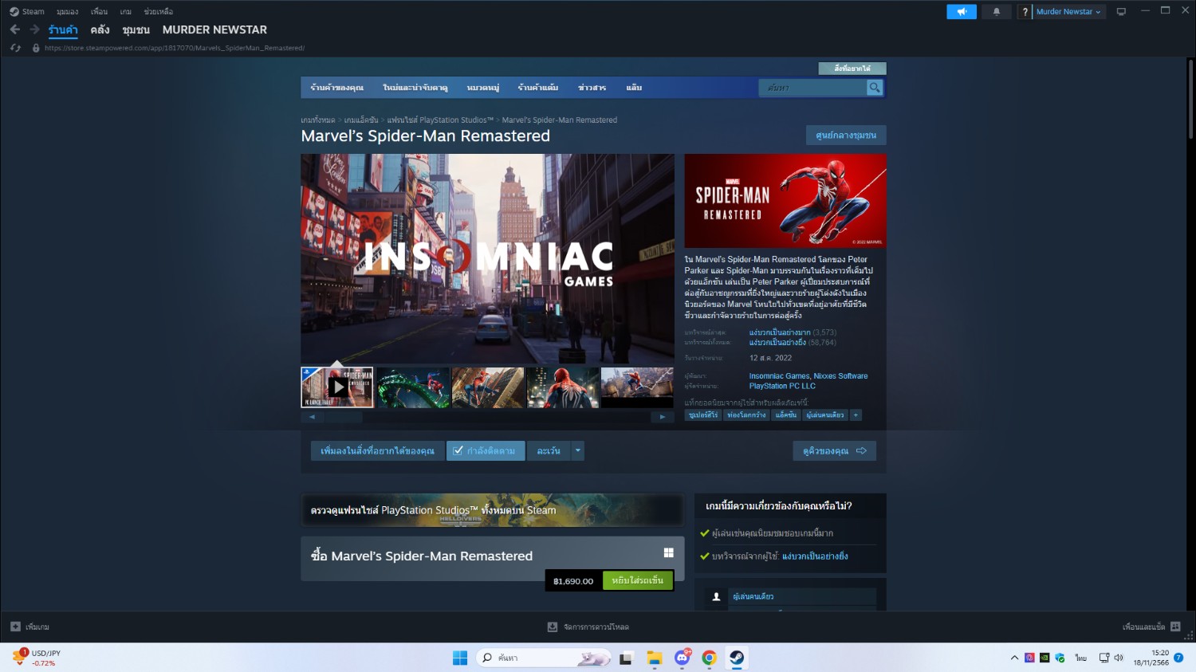Click the network tray icon
Image resolution: width=1196 pixels, height=672 pixels.
click(1104, 658)
